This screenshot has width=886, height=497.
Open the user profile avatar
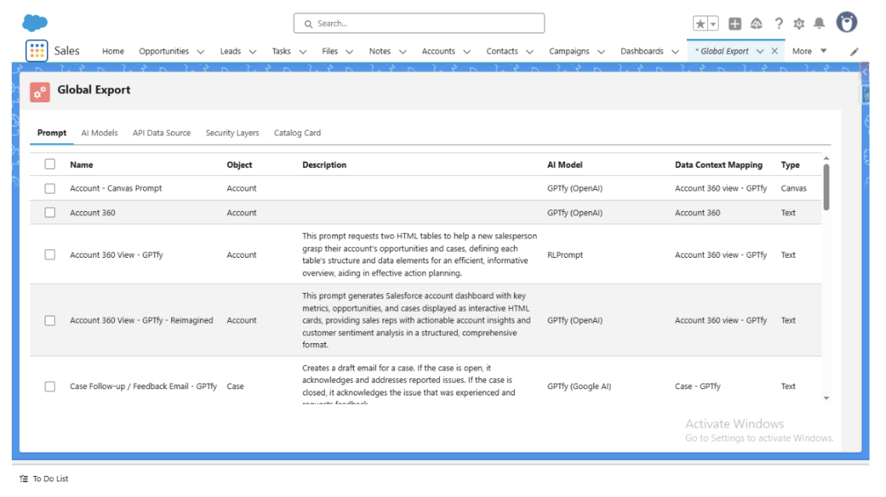[x=846, y=23]
